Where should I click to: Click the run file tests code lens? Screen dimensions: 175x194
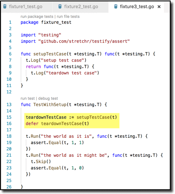[x=68, y=16]
